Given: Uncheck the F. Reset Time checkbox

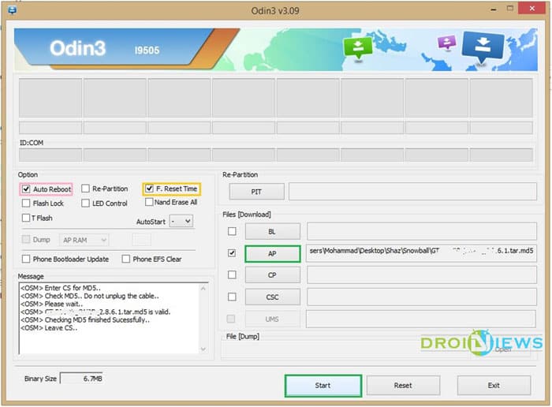Looking at the screenshot, I should tap(149, 189).
